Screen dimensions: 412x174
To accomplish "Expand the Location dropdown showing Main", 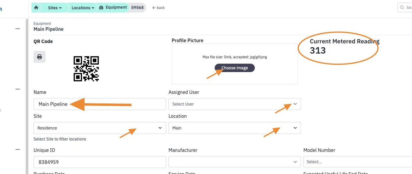I will click(235, 128).
